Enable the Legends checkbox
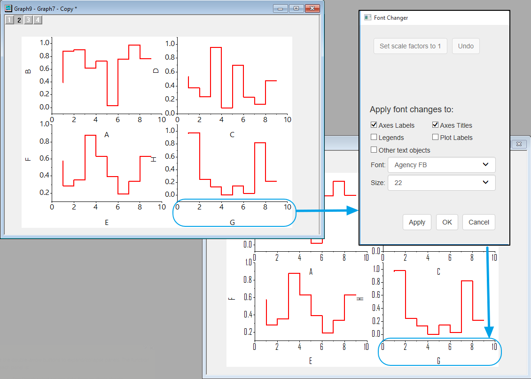The width and height of the screenshot is (531, 379). (374, 137)
